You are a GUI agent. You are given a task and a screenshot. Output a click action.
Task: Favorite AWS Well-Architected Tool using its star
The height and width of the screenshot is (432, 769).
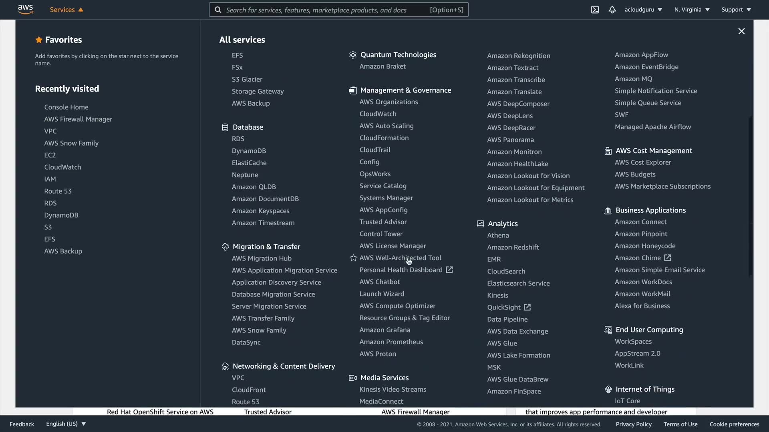pyautogui.click(x=353, y=258)
